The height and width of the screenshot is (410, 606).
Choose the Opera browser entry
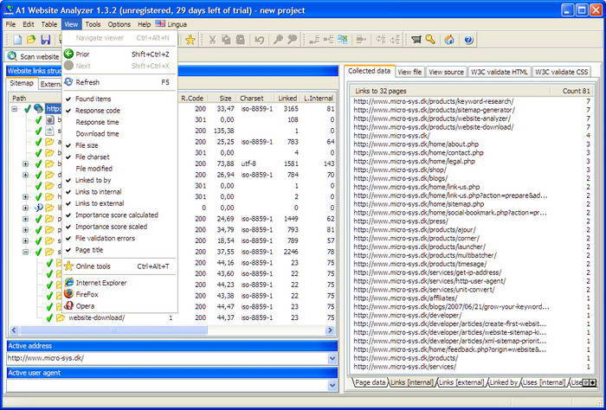pos(85,305)
